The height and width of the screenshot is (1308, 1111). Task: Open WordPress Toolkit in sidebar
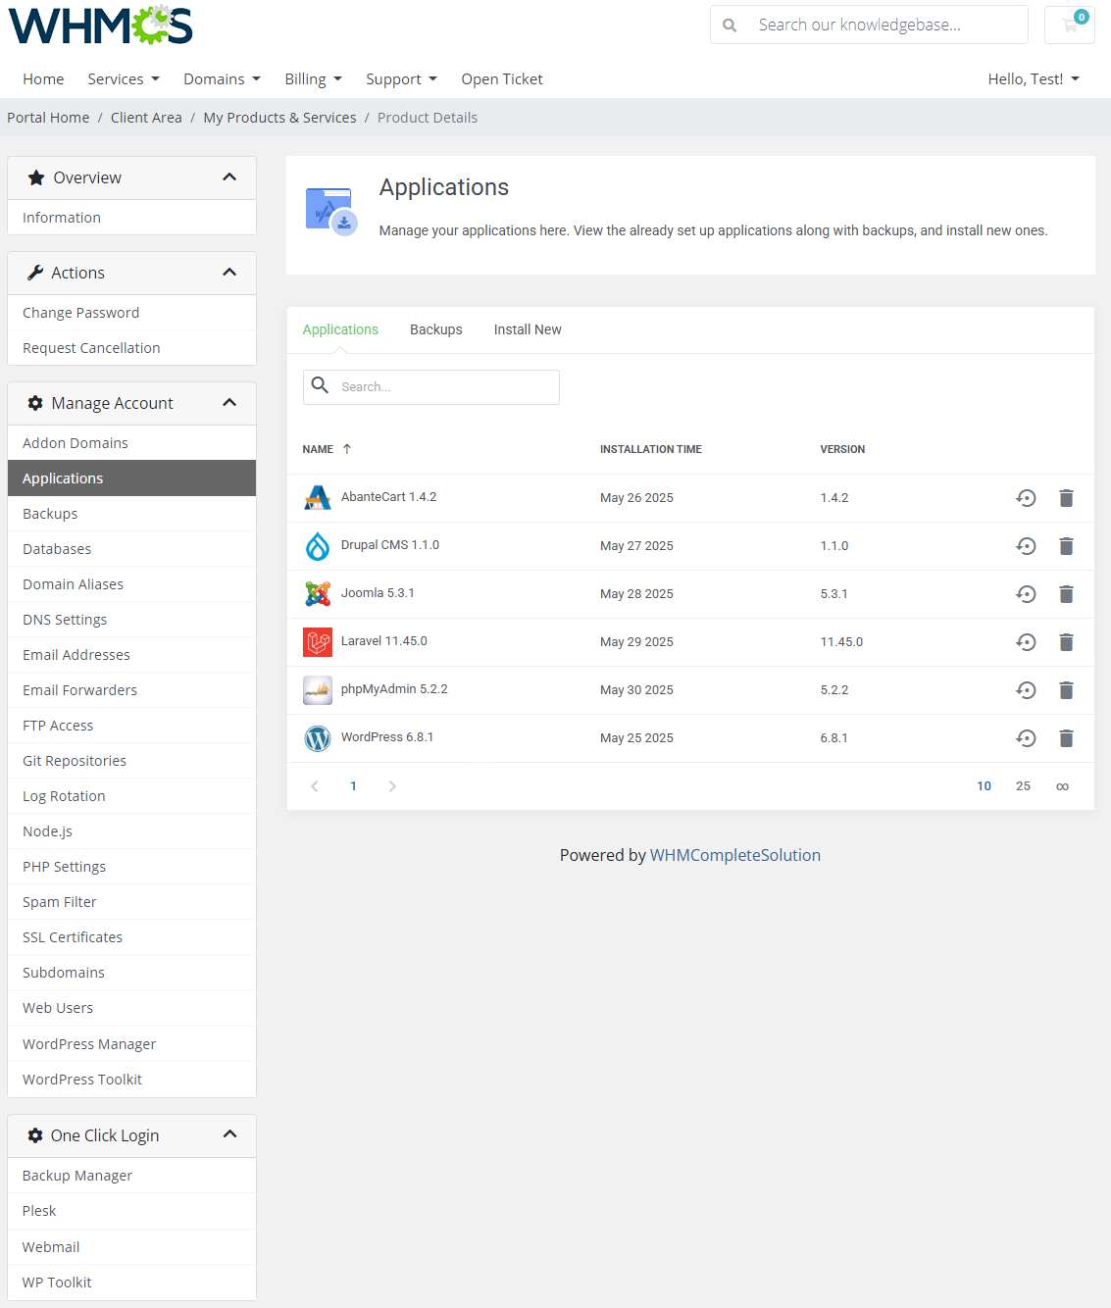131,1080
